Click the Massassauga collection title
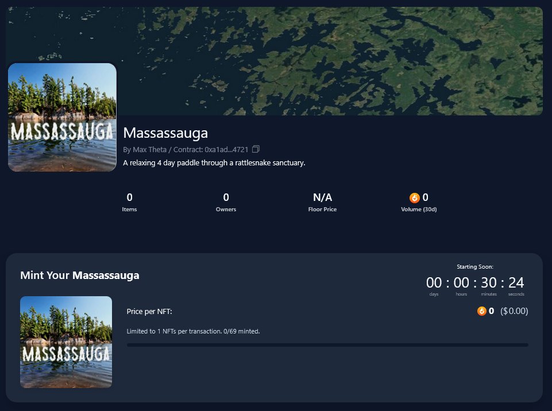552x411 pixels. 165,133
